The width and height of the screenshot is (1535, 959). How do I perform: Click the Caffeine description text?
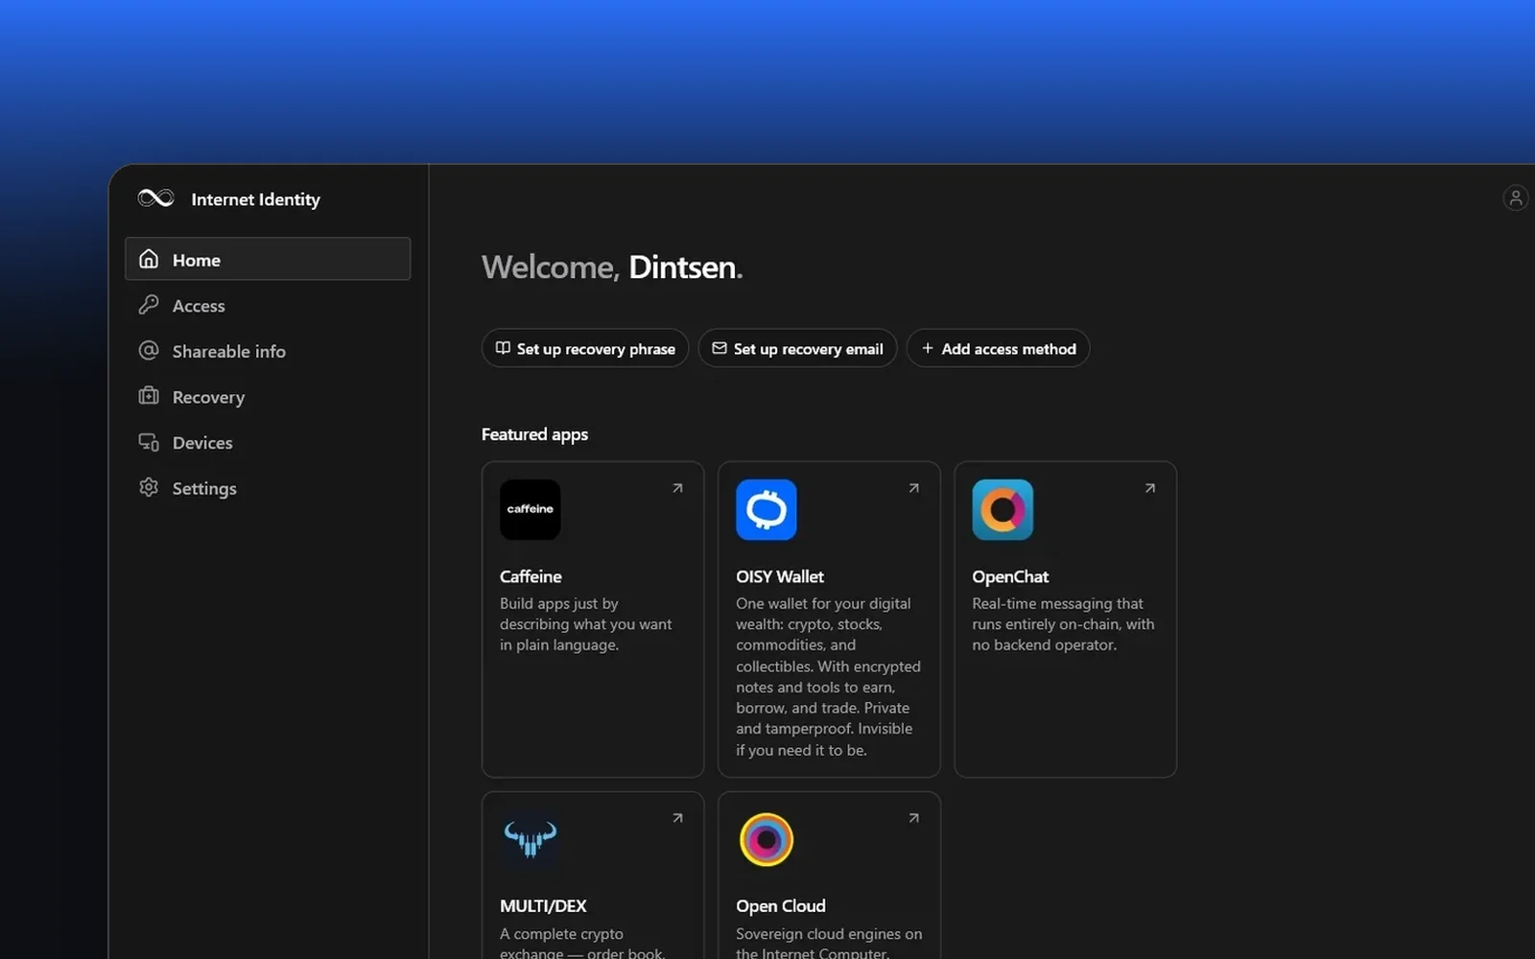click(585, 624)
